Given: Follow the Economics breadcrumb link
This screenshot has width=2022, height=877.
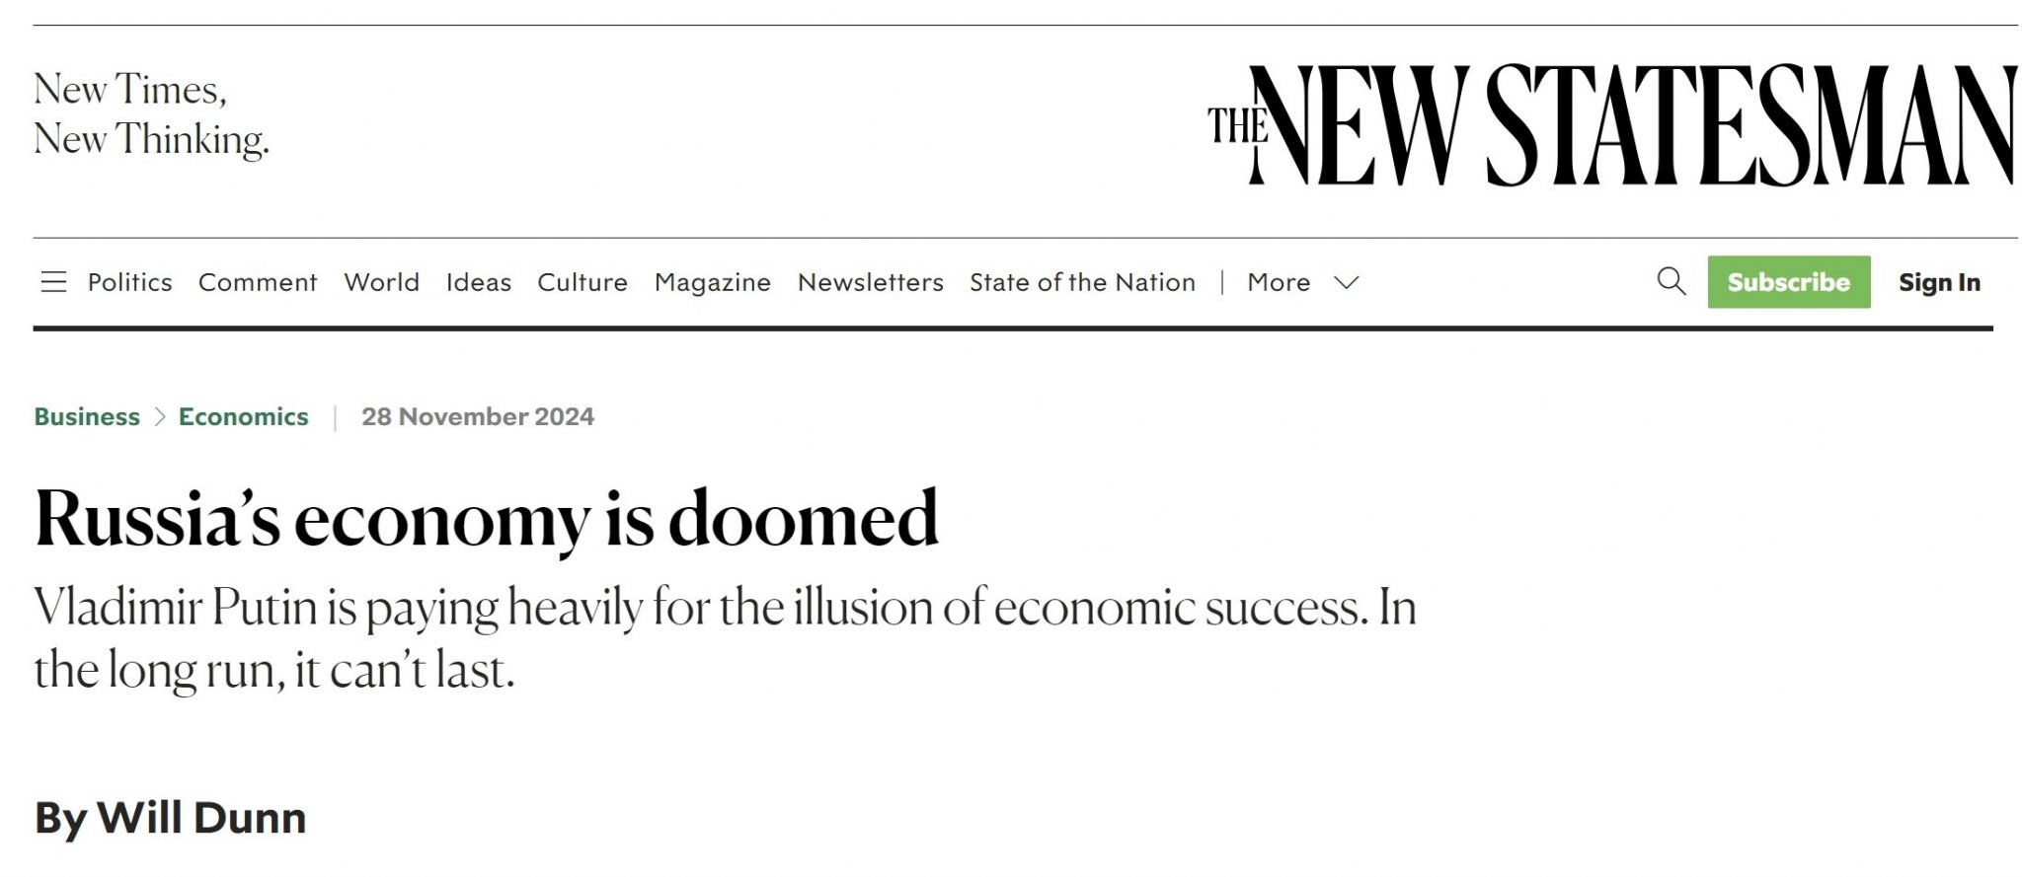Looking at the screenshot, I should point(243,416).
